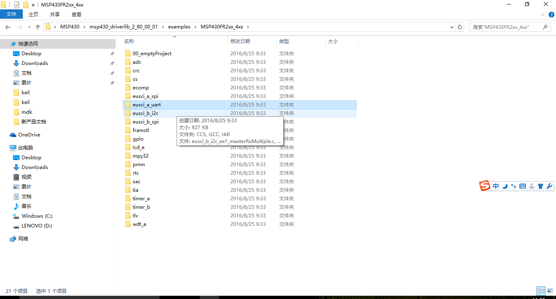Select the lcd_e folder icon
Image resolution: width=556 pixels, height=299 pixels.
(128, 147)
